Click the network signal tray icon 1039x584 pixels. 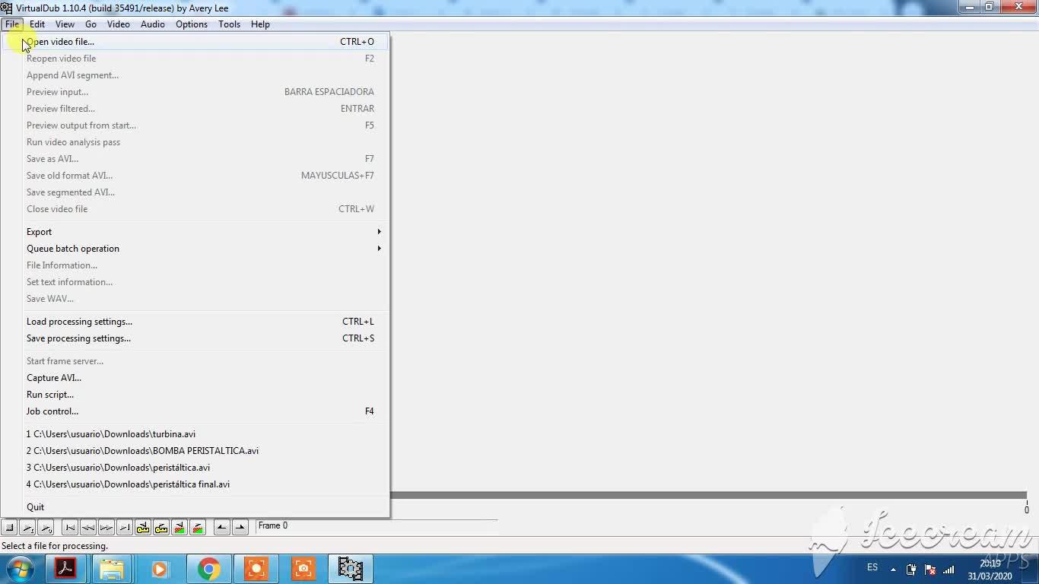point(948,570)
